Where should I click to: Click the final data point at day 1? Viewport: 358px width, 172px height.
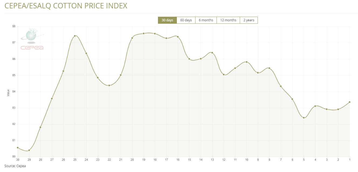350,102
